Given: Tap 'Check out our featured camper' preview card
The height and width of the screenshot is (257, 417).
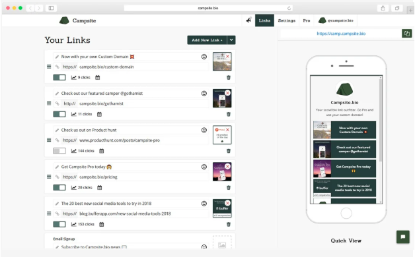Looking at the screenshot, I should pyautogui.click(x=345, y=149).
